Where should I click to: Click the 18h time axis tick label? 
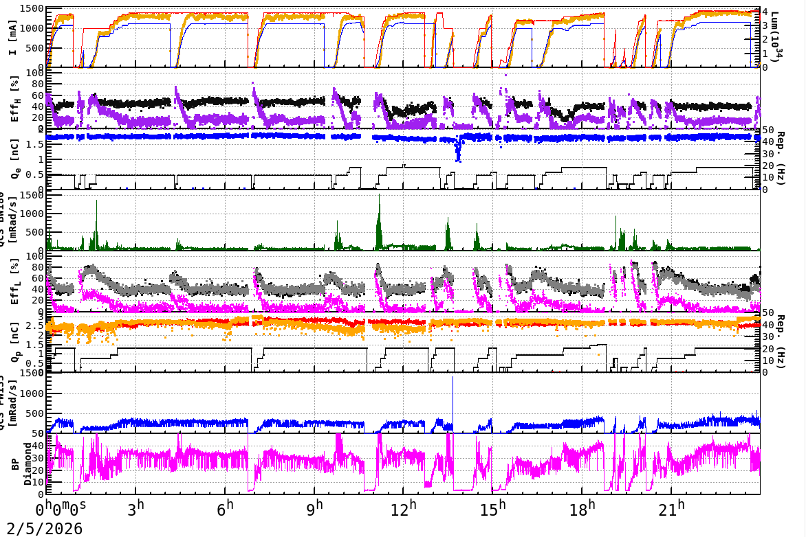click(582, 509)
